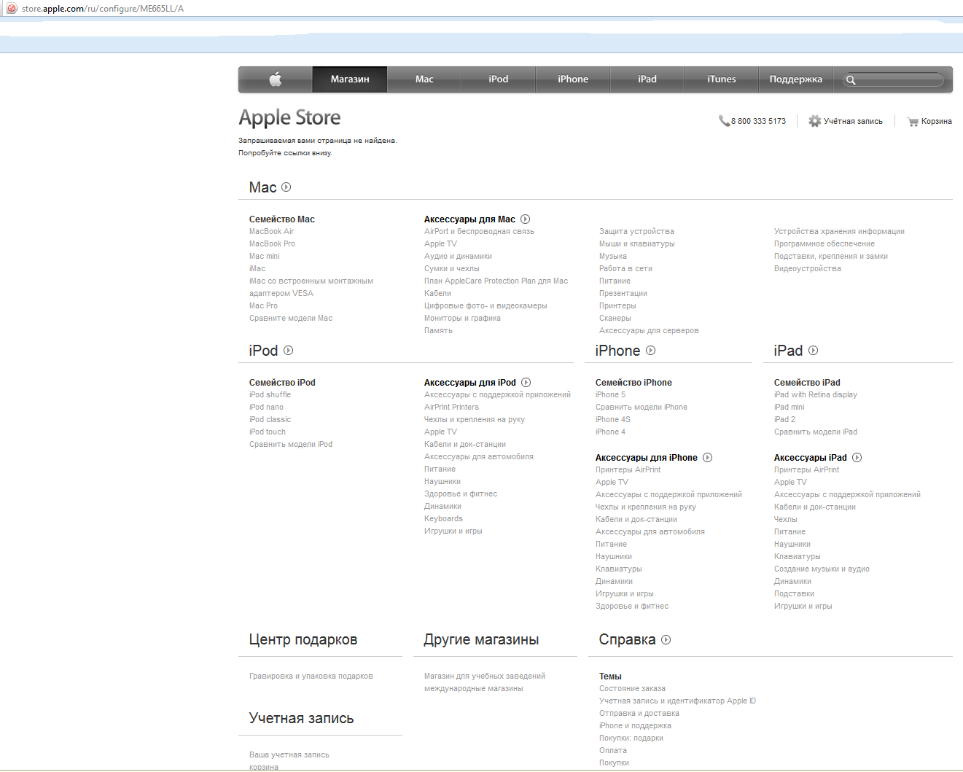The image size is (963, 772).
Task: Open the iPad mini link
Action: pos(789,408)
